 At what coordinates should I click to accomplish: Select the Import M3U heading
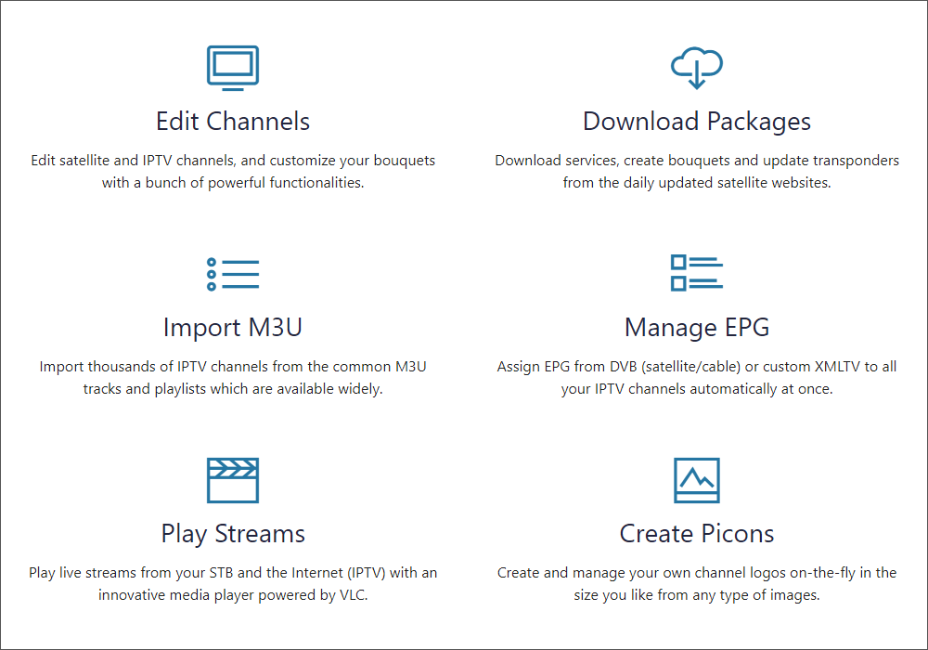pyautogui.click(x=233, y=328)
